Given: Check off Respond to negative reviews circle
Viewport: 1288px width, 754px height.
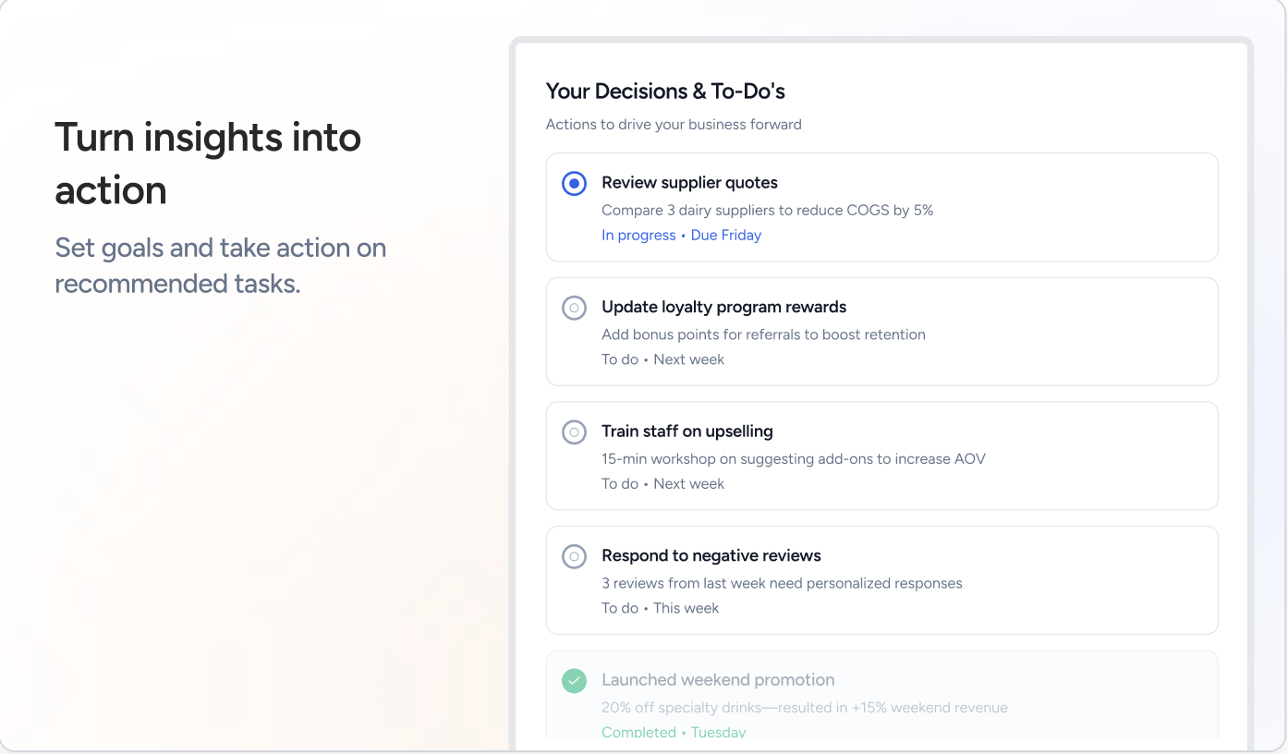Looking at the screenshot, I should coord(575,556).
